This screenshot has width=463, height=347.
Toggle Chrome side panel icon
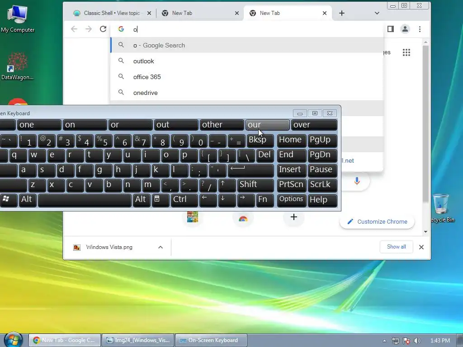(390, 29)
